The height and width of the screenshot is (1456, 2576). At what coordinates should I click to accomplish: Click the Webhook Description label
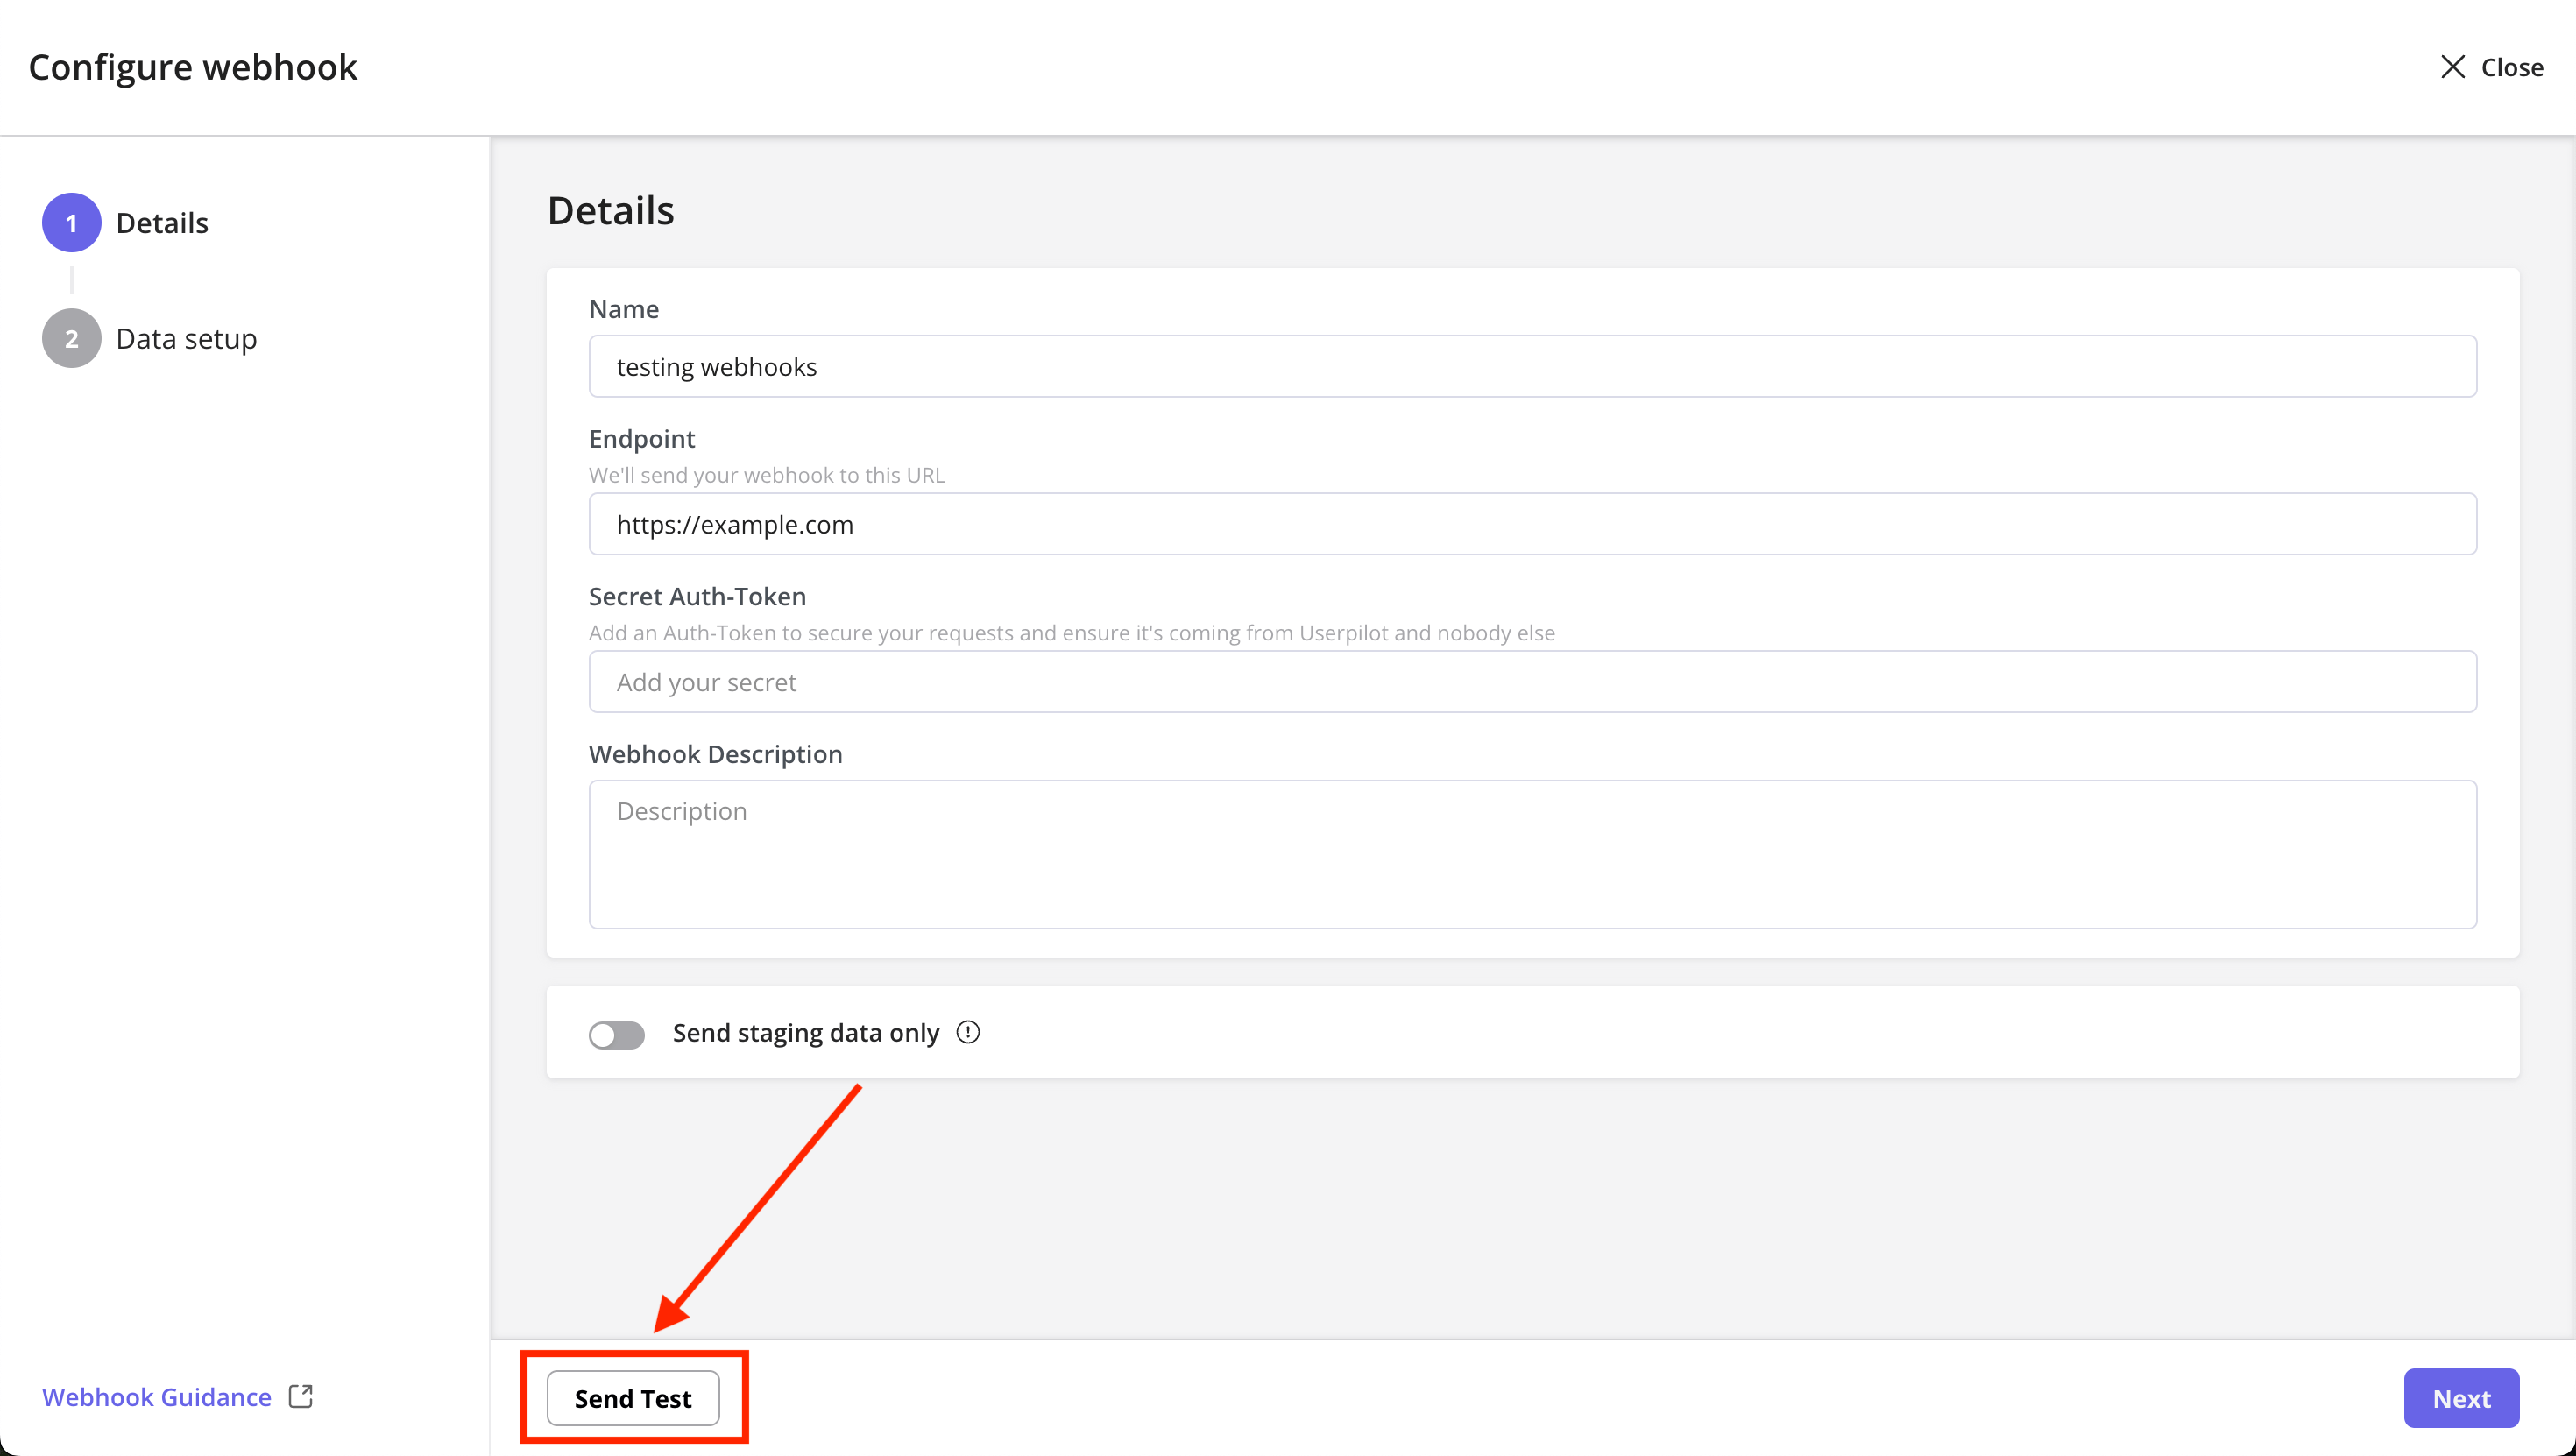715,754
